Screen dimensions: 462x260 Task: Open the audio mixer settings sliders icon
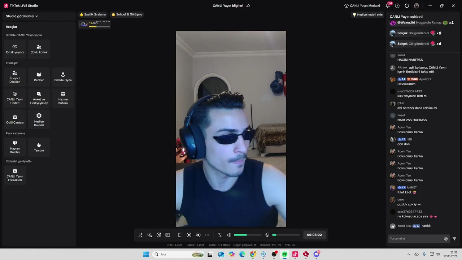[x=220, y=235]
